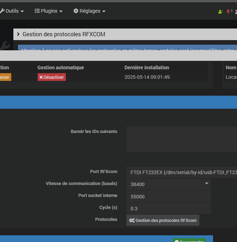Open the red lightning bolt notifications

click(x=229, y=12)
